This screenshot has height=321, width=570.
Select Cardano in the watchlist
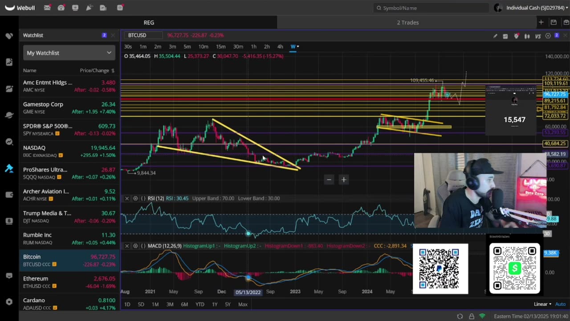(69, 303)
